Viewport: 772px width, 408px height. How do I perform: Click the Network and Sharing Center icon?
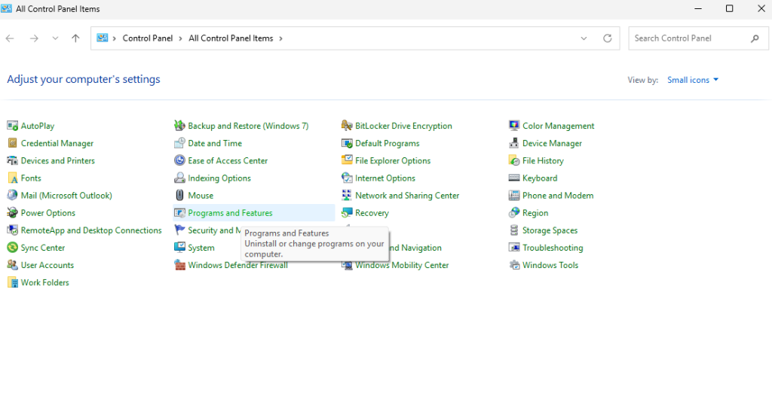(x=347, y=195)
